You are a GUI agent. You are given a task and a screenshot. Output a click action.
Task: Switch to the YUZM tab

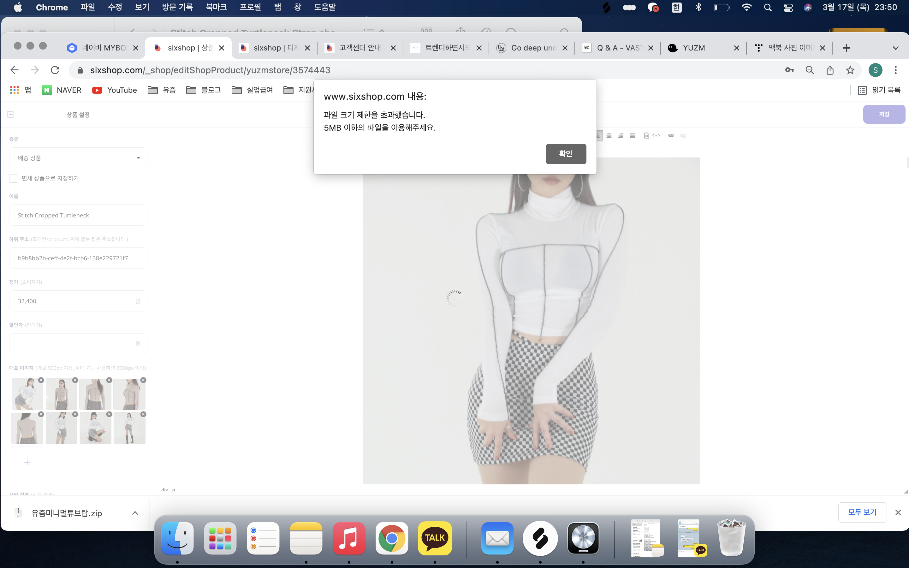pos(693,48)
